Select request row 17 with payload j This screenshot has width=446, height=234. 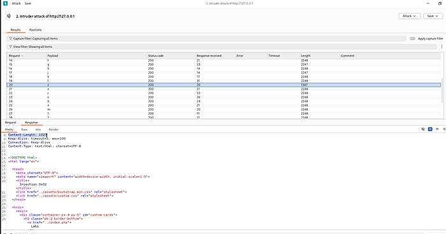(224, 72)
